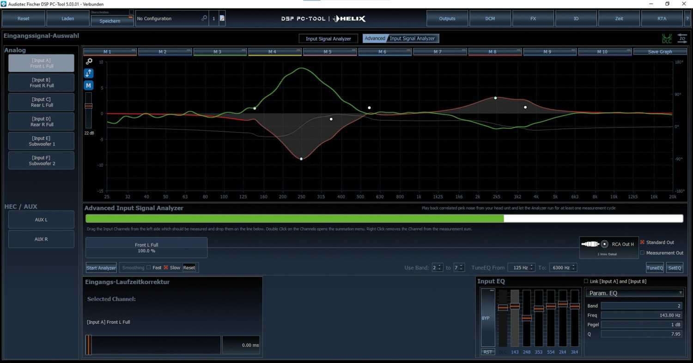Click the 2k4 EQ band fader

tap(563, 304)
